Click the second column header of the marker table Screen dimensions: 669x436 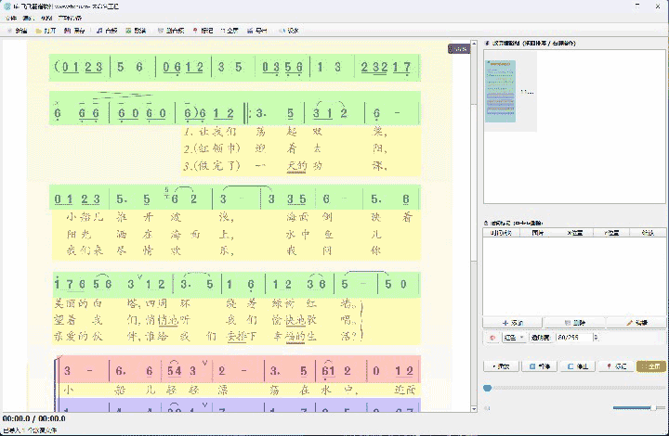pos(538,233)
